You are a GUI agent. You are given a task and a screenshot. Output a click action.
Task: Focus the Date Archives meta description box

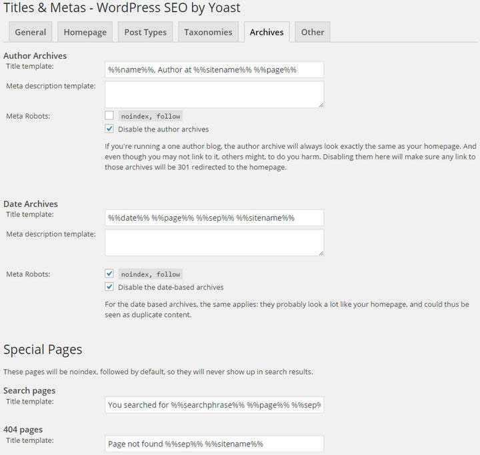pos(214,242)
